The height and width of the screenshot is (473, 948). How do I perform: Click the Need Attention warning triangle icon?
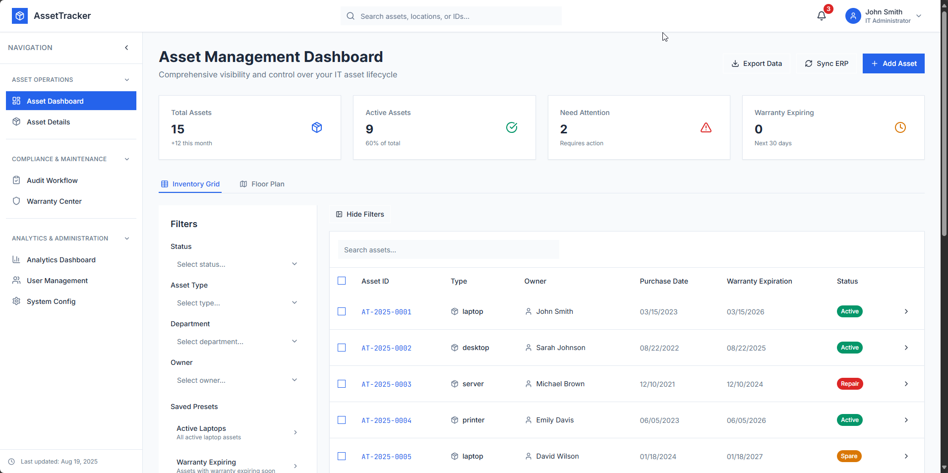click(x=706, y=127)
